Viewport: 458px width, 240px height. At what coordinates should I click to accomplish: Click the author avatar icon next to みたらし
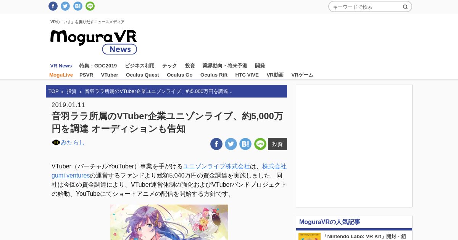point(56,142)
